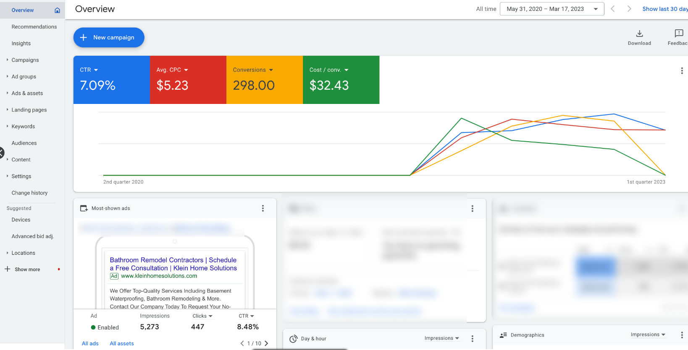The image size is (688, 350).
Task: Open the three-dot menu on the Most-shown ads card
Action: [263, 208]
